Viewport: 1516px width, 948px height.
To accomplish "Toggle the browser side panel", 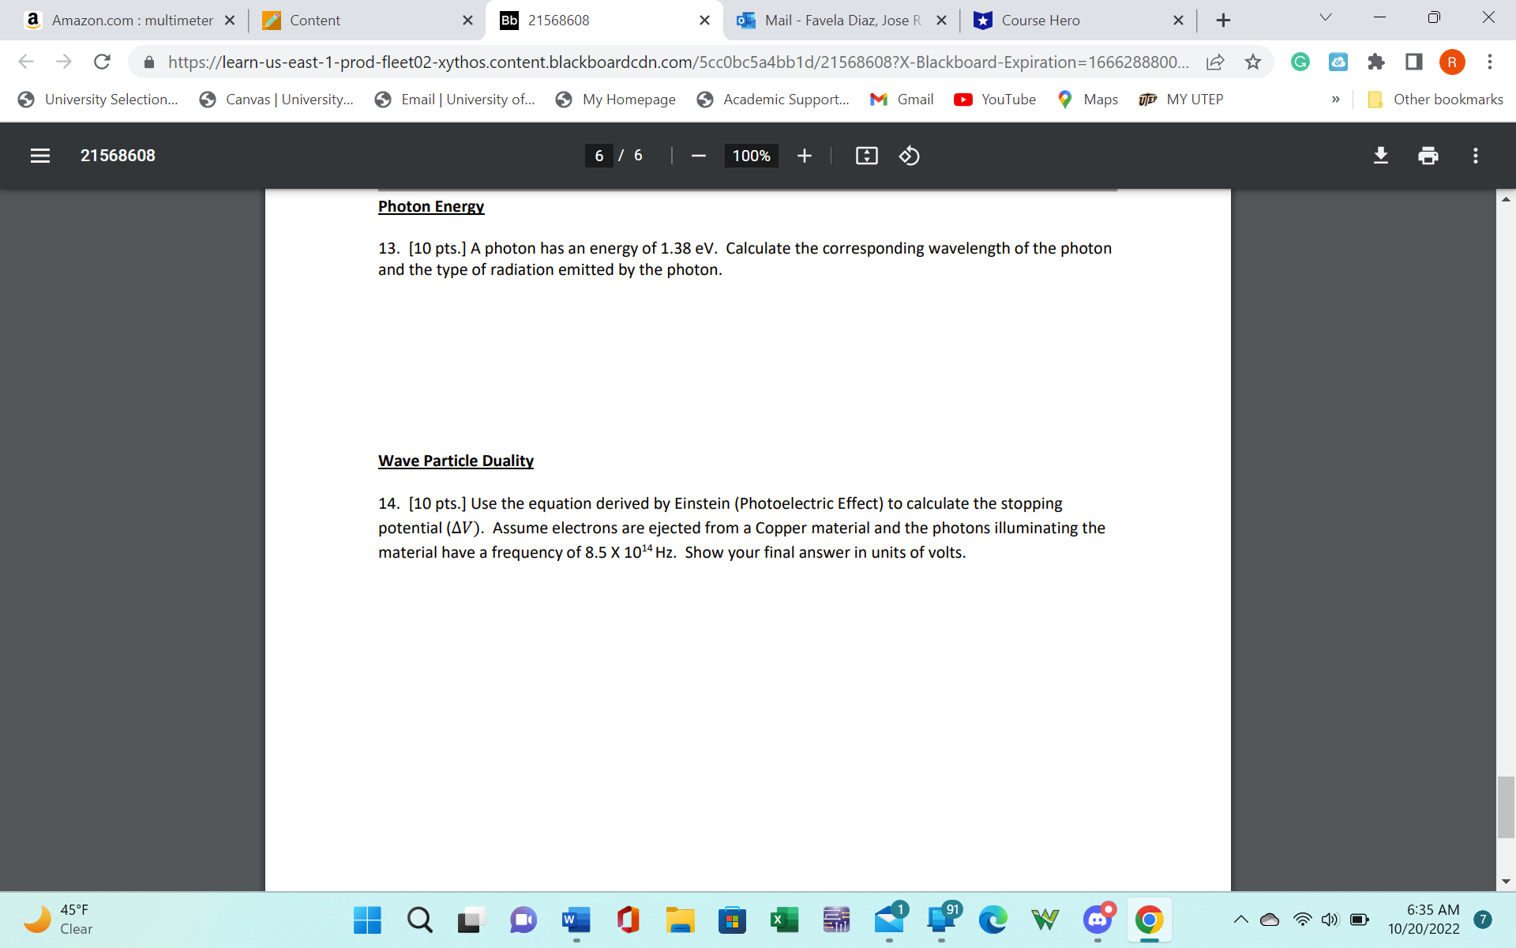I will pyautogui.click(x=1413, y=62).
